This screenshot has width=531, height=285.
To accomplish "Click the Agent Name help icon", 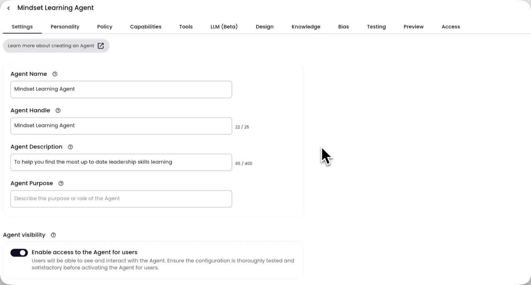I will [x=55, y=74].
